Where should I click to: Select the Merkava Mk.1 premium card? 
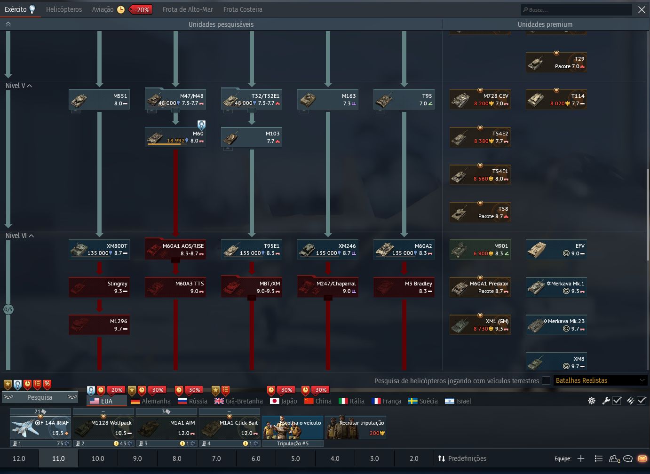pyautogui.click(x=556, y=287)
